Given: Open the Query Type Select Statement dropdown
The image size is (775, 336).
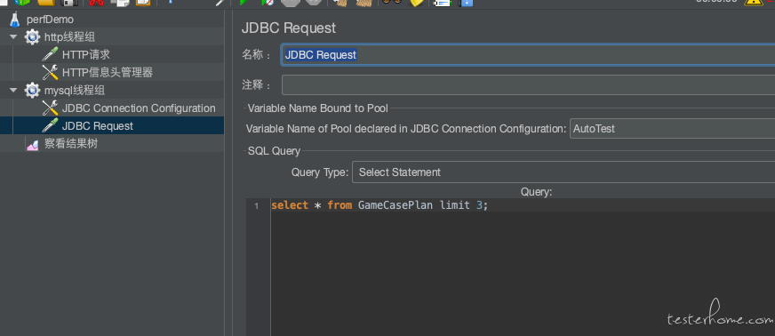Looking at the screenshot, I should click(x=563, y=172).
